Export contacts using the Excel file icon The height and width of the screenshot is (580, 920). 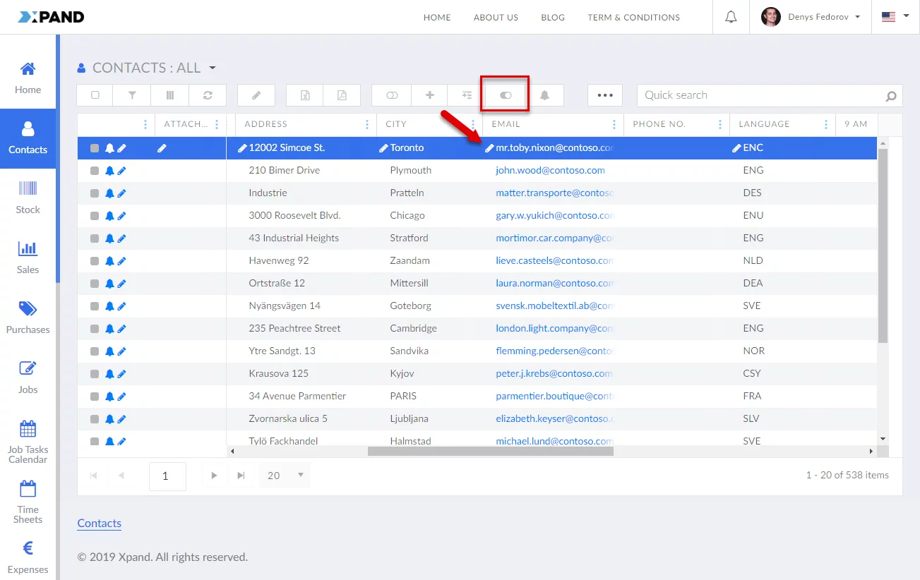click(x=305, y=95)
